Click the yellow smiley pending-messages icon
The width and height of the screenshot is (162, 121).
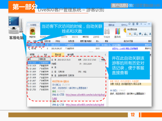125,30
